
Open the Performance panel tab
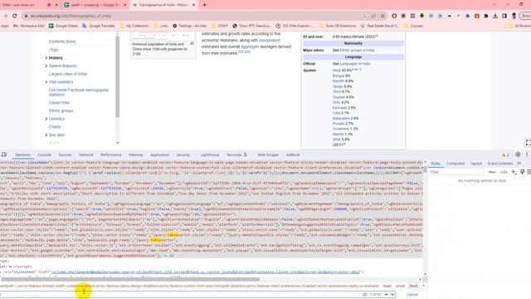tap(111, 155)
